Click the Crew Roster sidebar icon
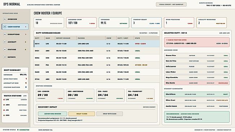 pos(5,27)
